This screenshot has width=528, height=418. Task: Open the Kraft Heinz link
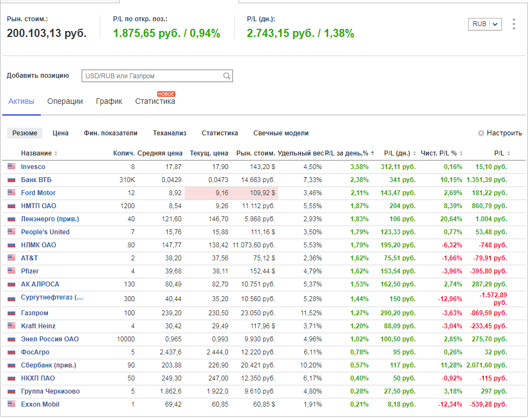click(x=38, y=326)
